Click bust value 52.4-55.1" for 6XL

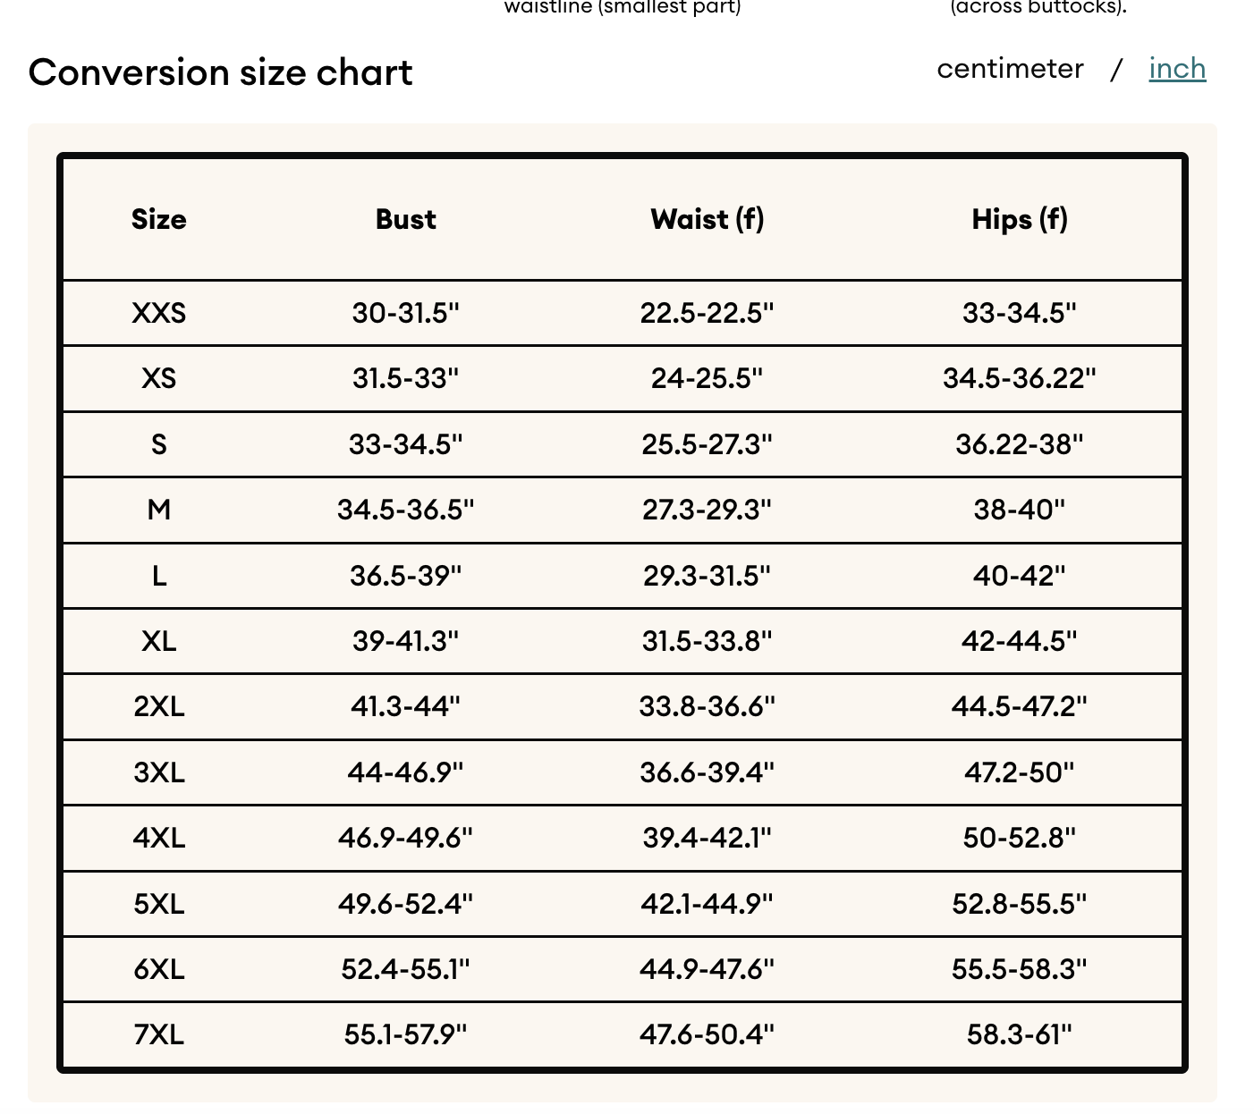406,969
